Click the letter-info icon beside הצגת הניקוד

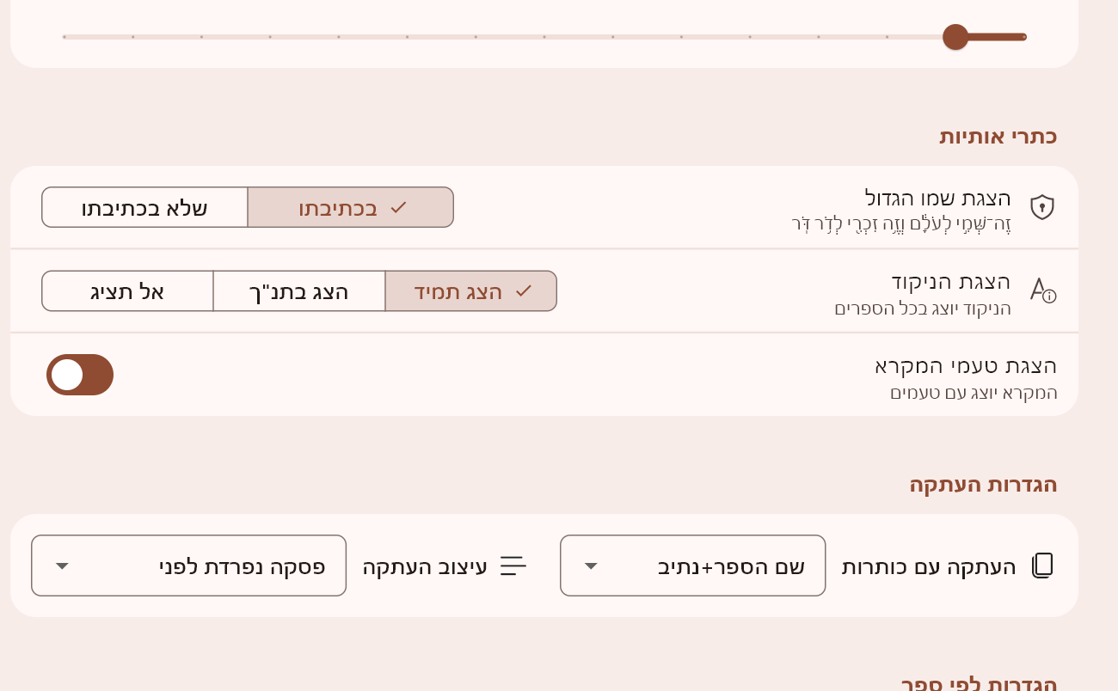coord(1042,290)
